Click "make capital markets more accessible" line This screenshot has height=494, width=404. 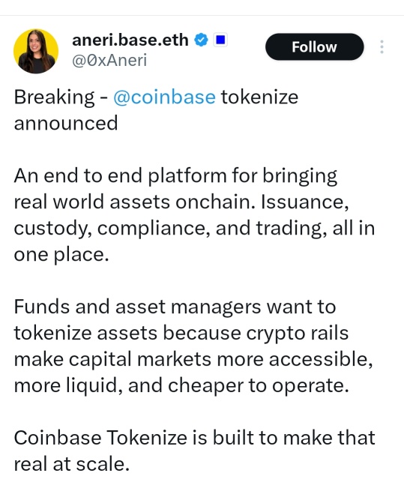coord(193,360)
